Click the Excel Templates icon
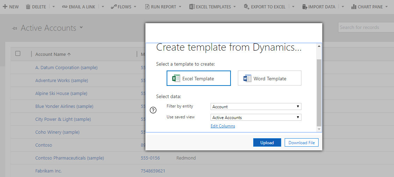The height and width of the screenshot is (177, 394). 192,7
